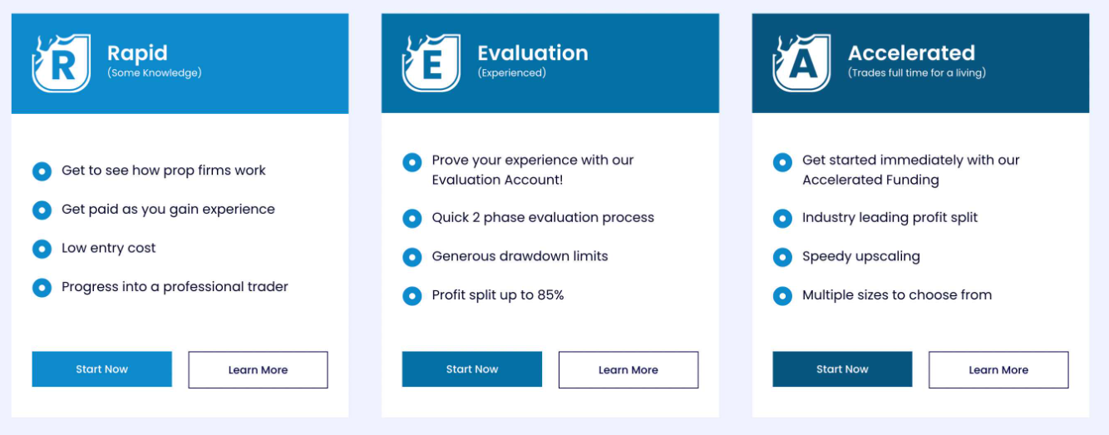Click bullet icon beside 'Generous drawdown limits'

pos(412,257)
